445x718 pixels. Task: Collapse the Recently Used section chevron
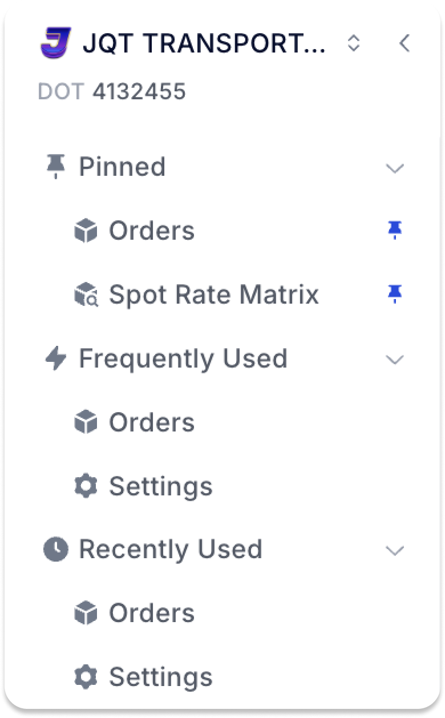[x=395, y=551]
